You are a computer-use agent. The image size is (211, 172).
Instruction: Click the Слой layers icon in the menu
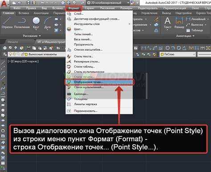click(x=69, y=14)
